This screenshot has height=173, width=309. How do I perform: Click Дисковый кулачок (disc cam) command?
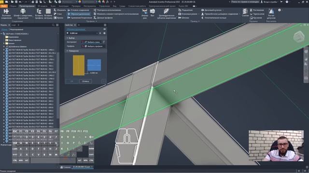pyautogui.click(x=211, y=10)
